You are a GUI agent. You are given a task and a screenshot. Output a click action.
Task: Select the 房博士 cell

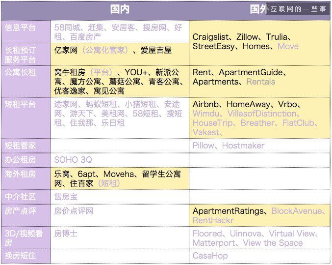point(120,237)
